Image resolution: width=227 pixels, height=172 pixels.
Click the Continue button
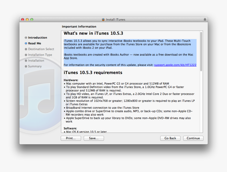tap(193, 138)
